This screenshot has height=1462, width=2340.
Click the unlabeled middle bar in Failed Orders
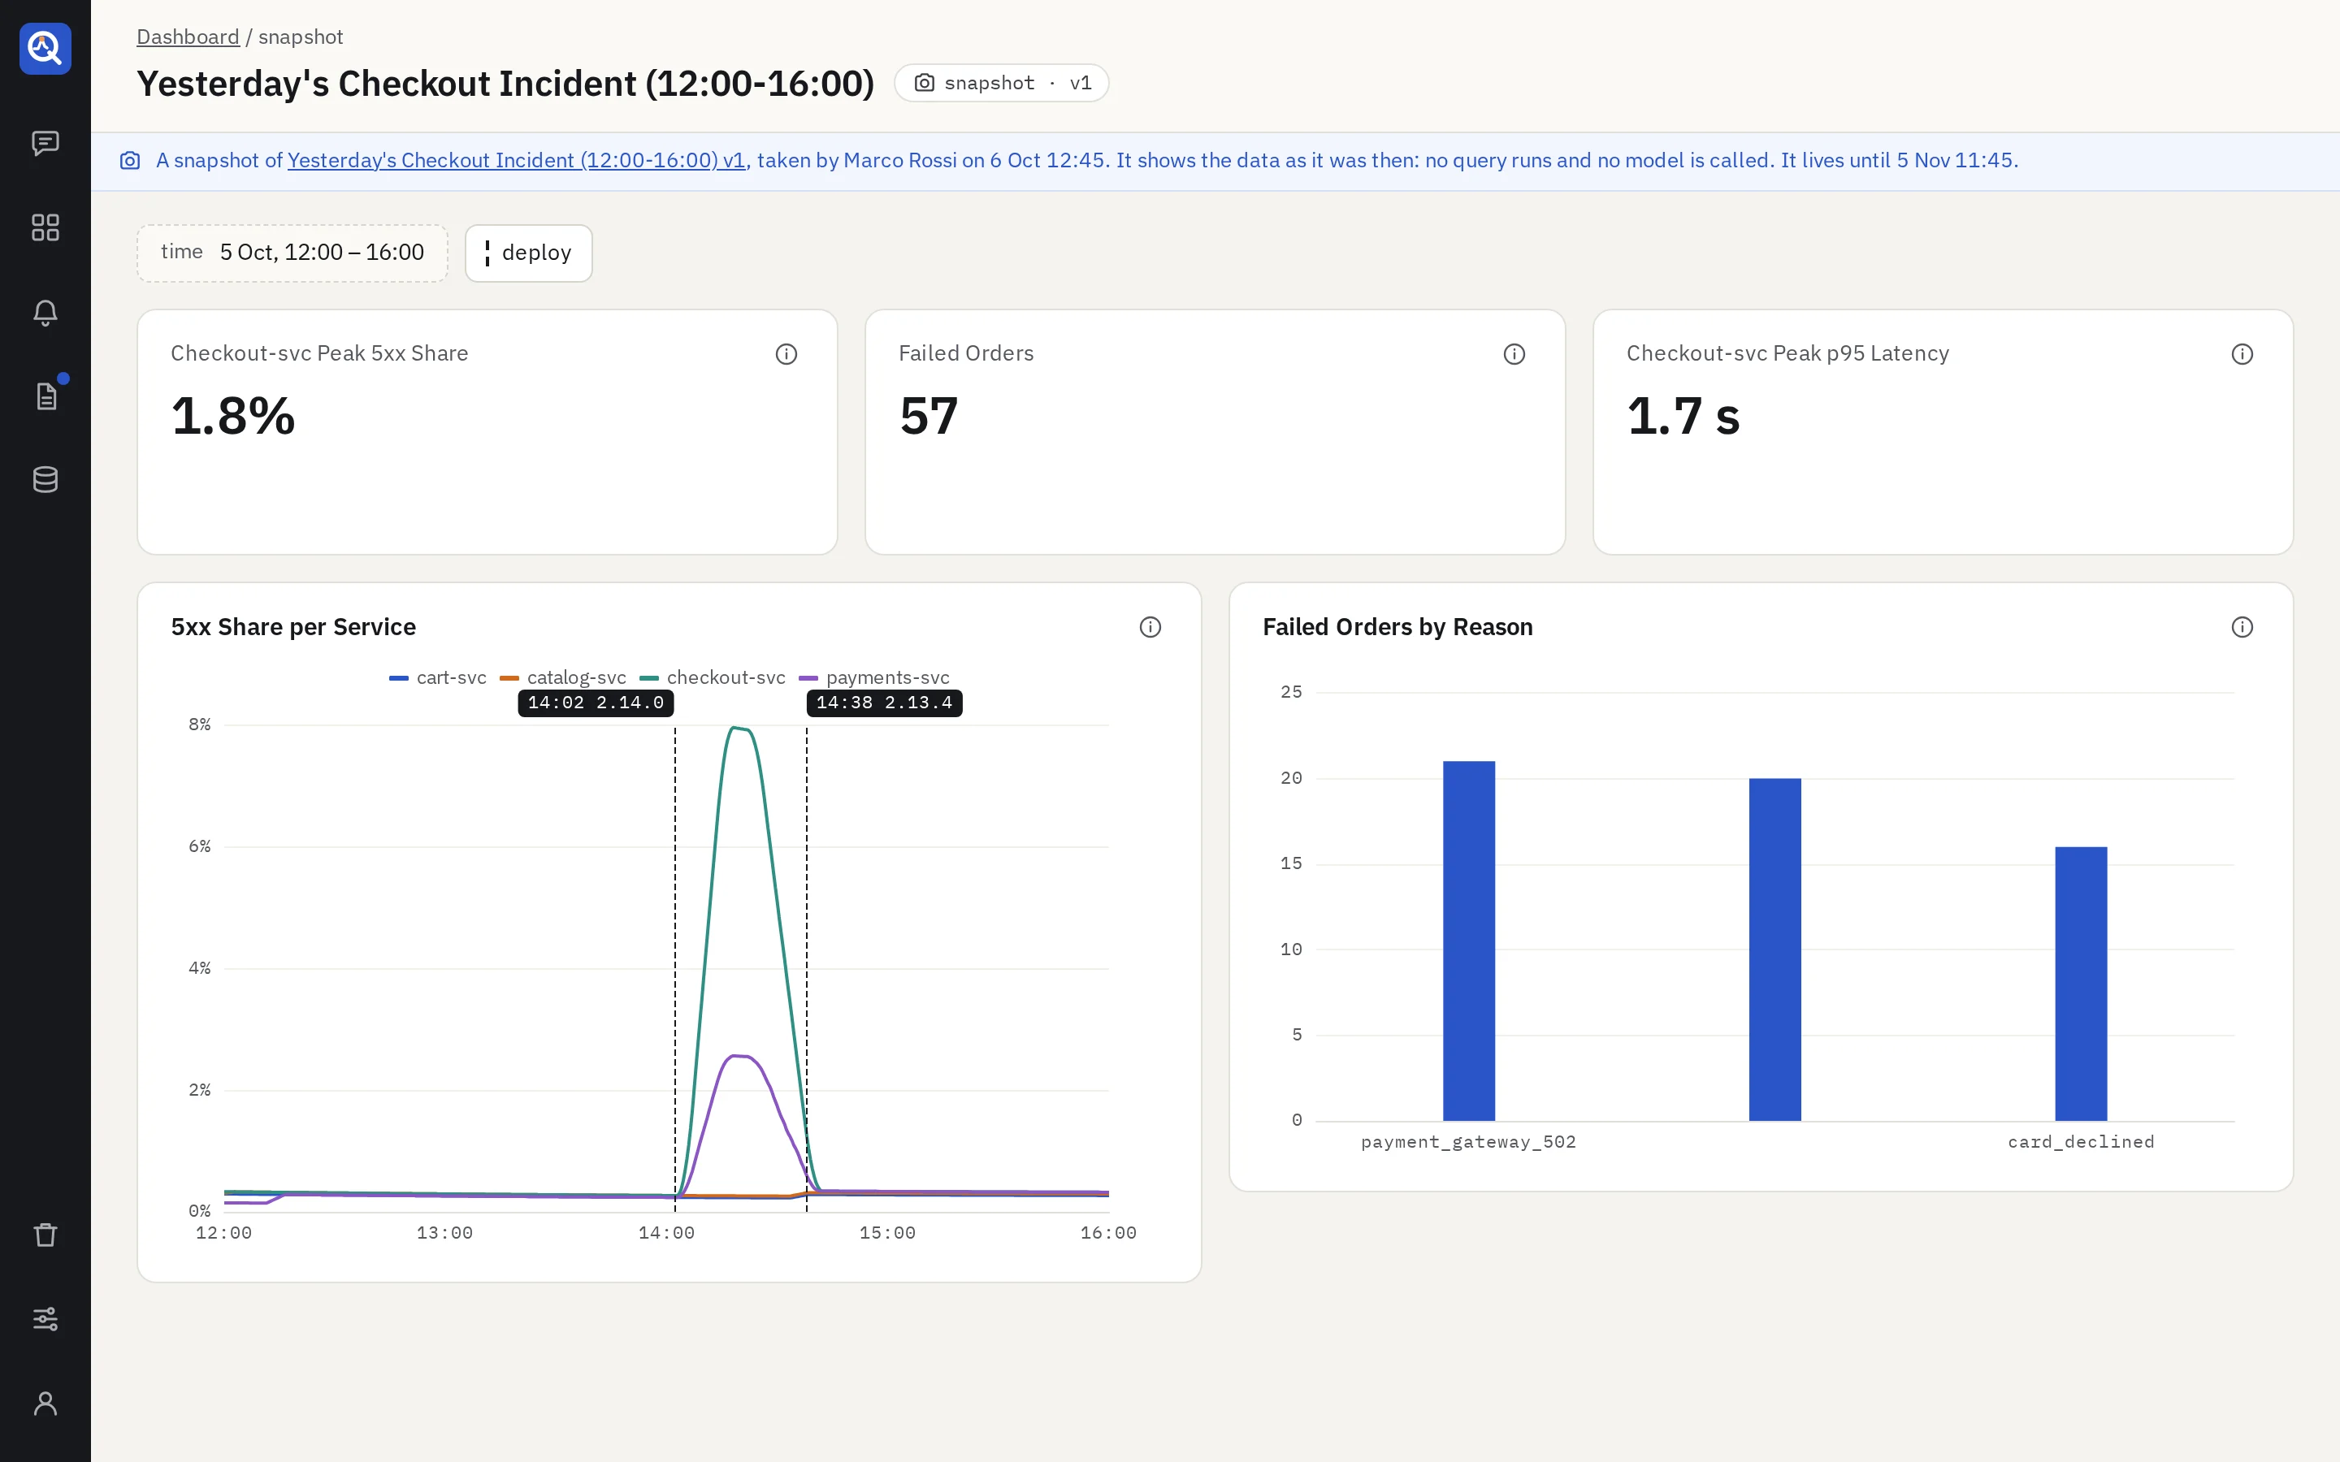pyautogui.click(x=1775, y=949)
